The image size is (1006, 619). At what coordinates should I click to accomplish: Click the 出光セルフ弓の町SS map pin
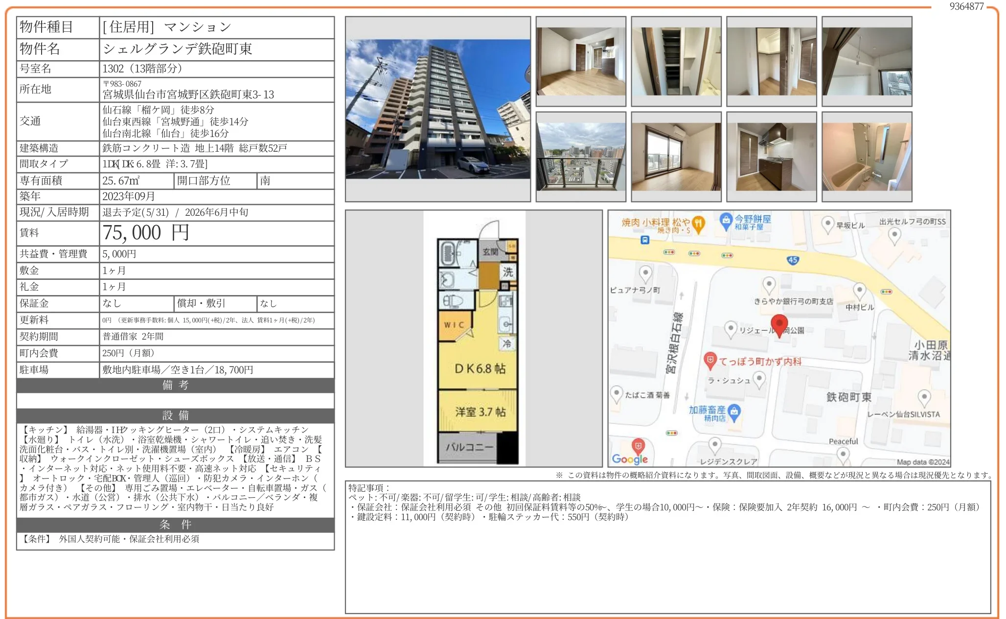pyautogui.click(x=894, y=236)
